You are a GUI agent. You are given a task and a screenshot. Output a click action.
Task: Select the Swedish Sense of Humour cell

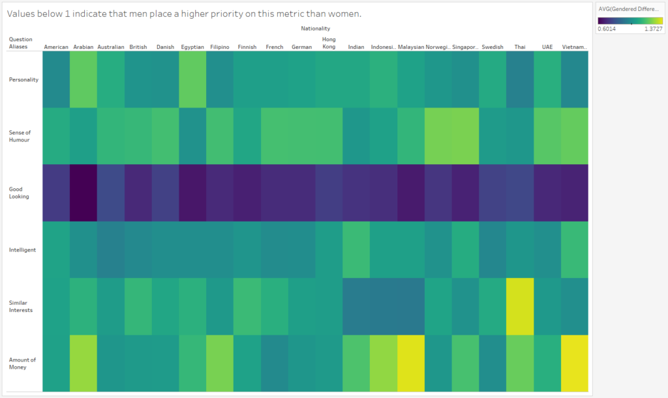(x=493, y=134)
